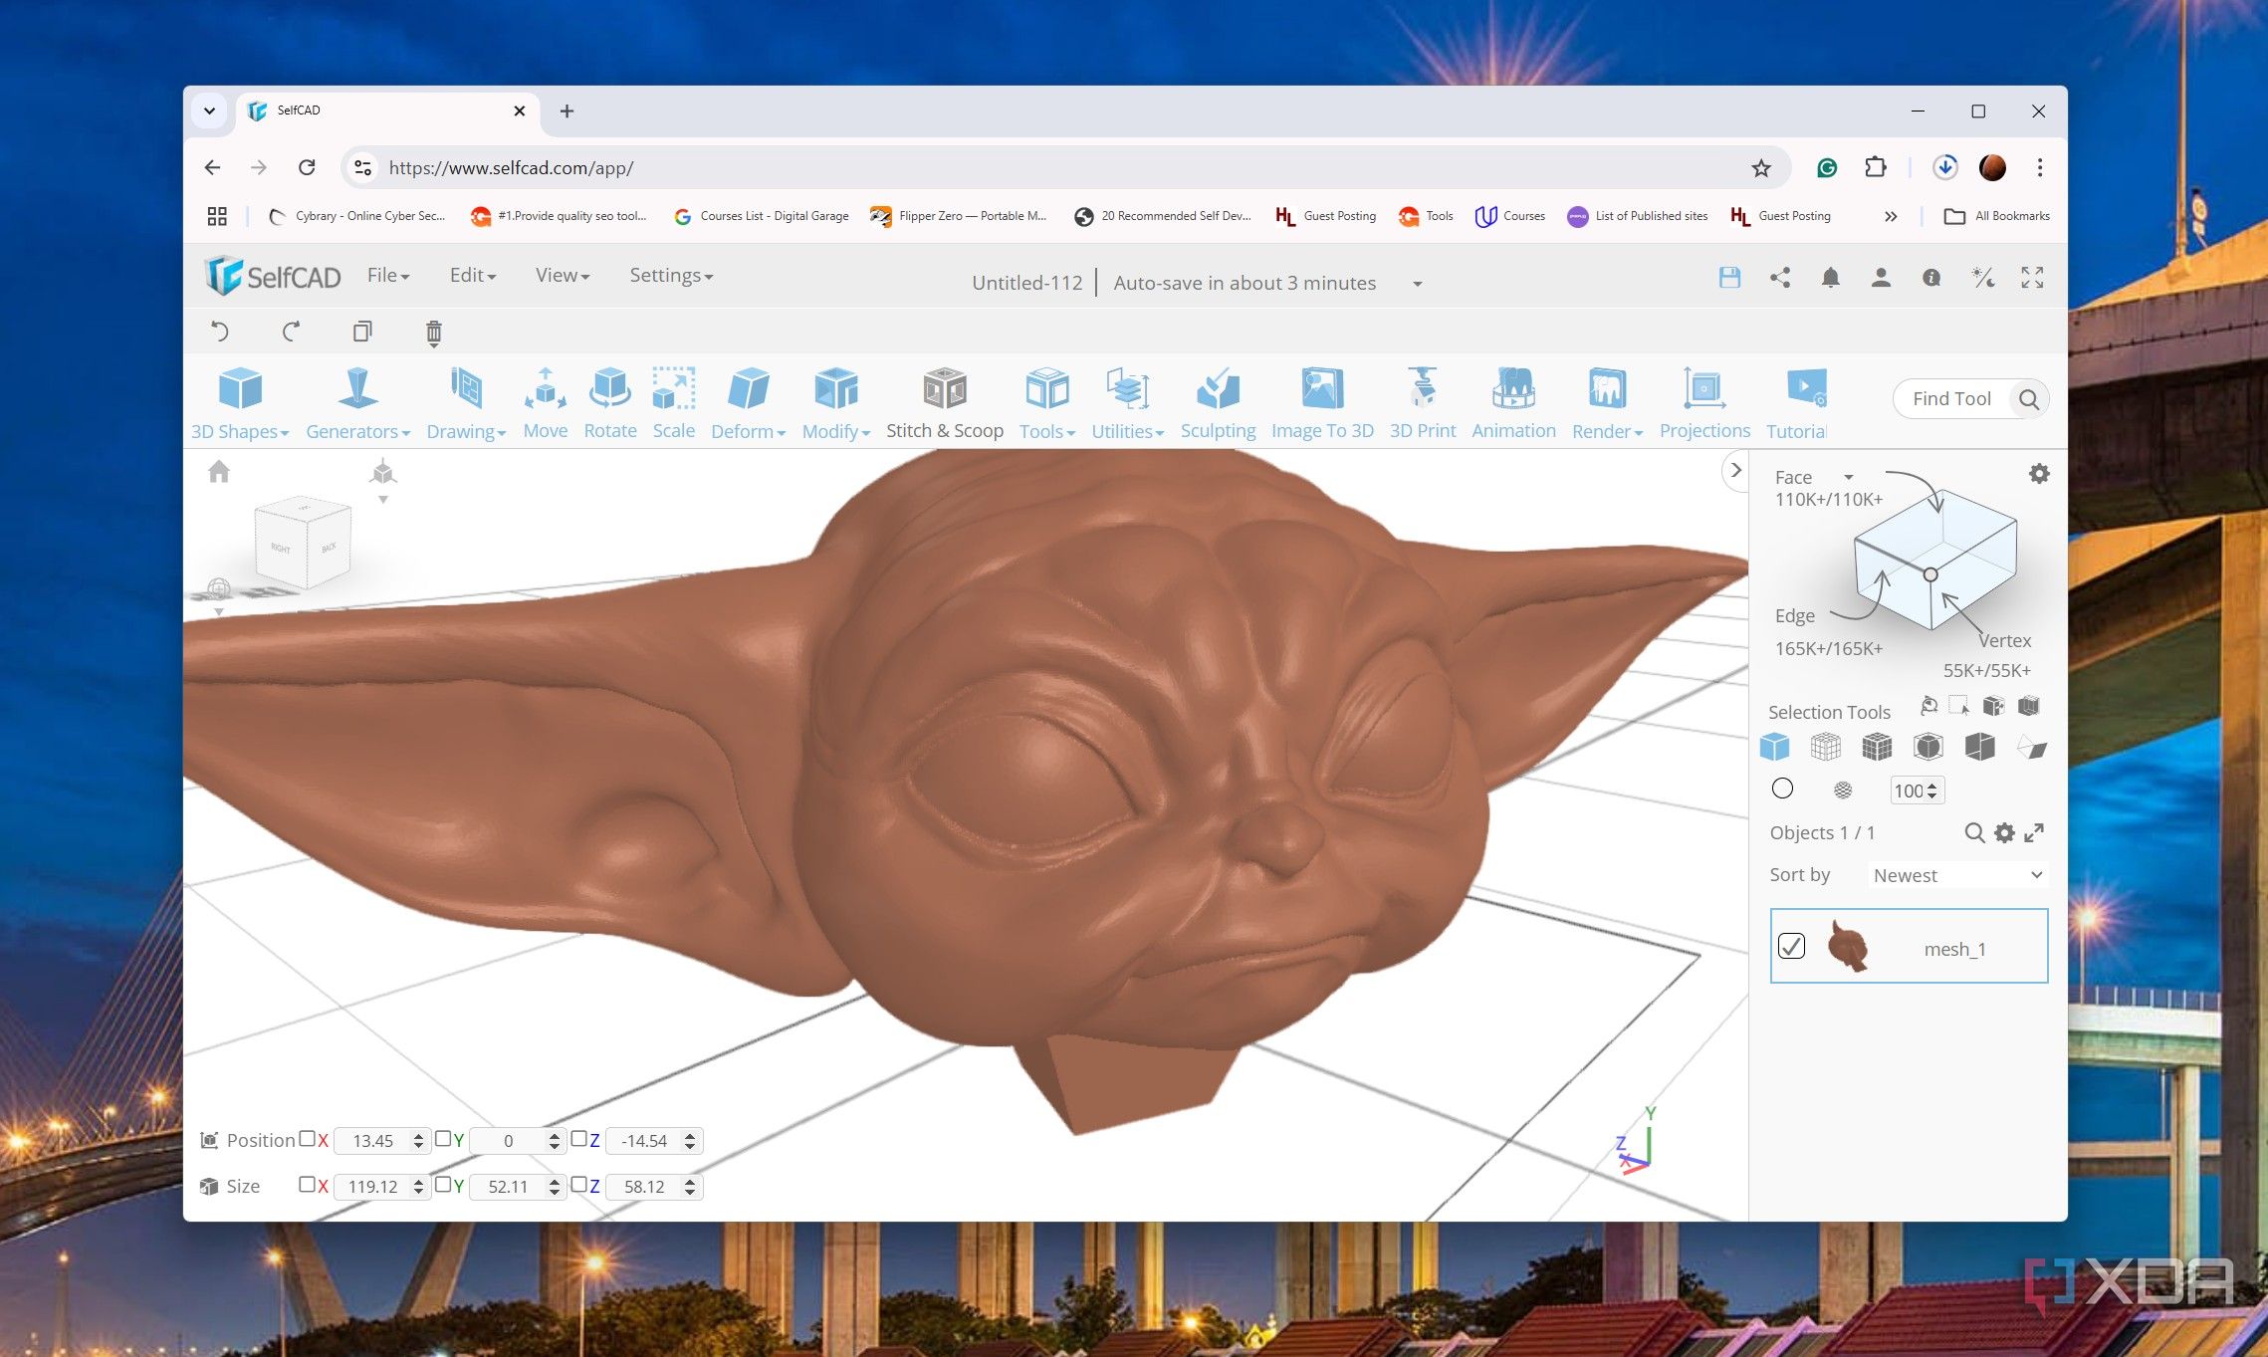Reload the page

(307, 167)
